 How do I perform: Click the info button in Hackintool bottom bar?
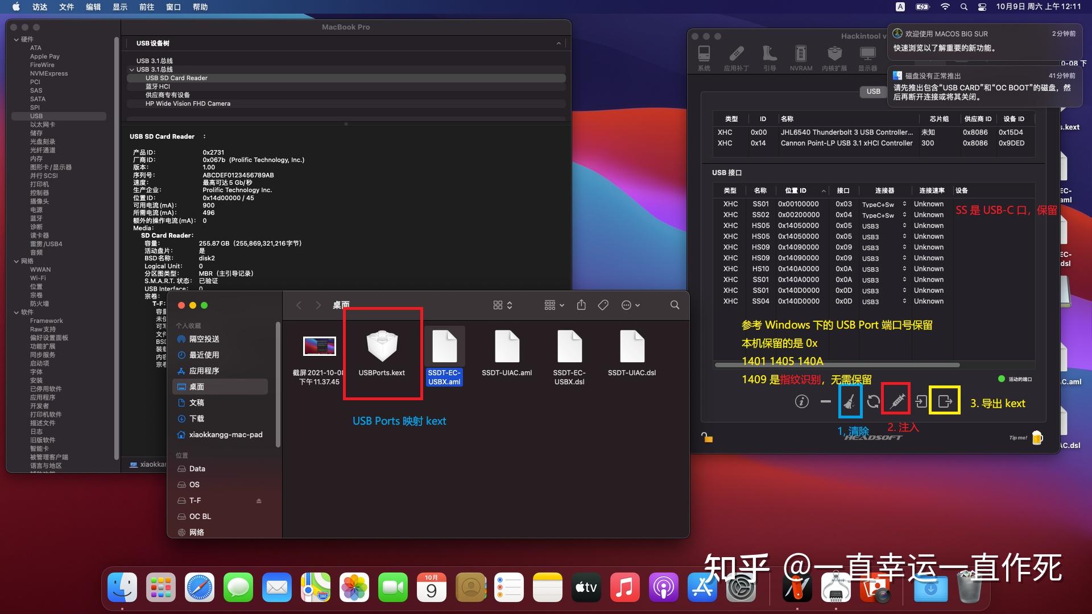[802, 402]
